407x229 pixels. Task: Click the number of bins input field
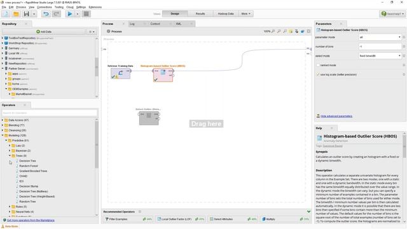click(380, 46)
